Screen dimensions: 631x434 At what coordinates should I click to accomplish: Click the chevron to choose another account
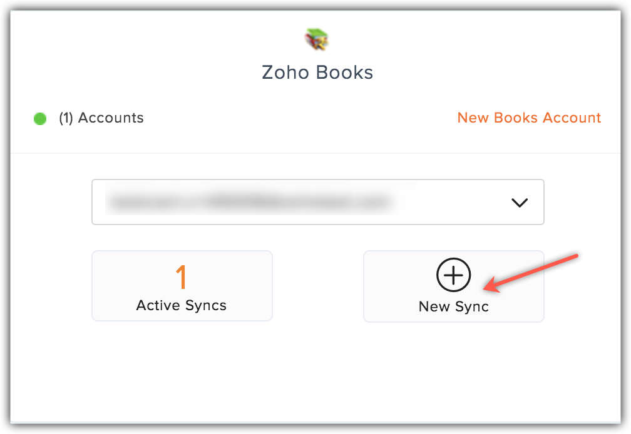pyautogui.click(x=518, y=202)
